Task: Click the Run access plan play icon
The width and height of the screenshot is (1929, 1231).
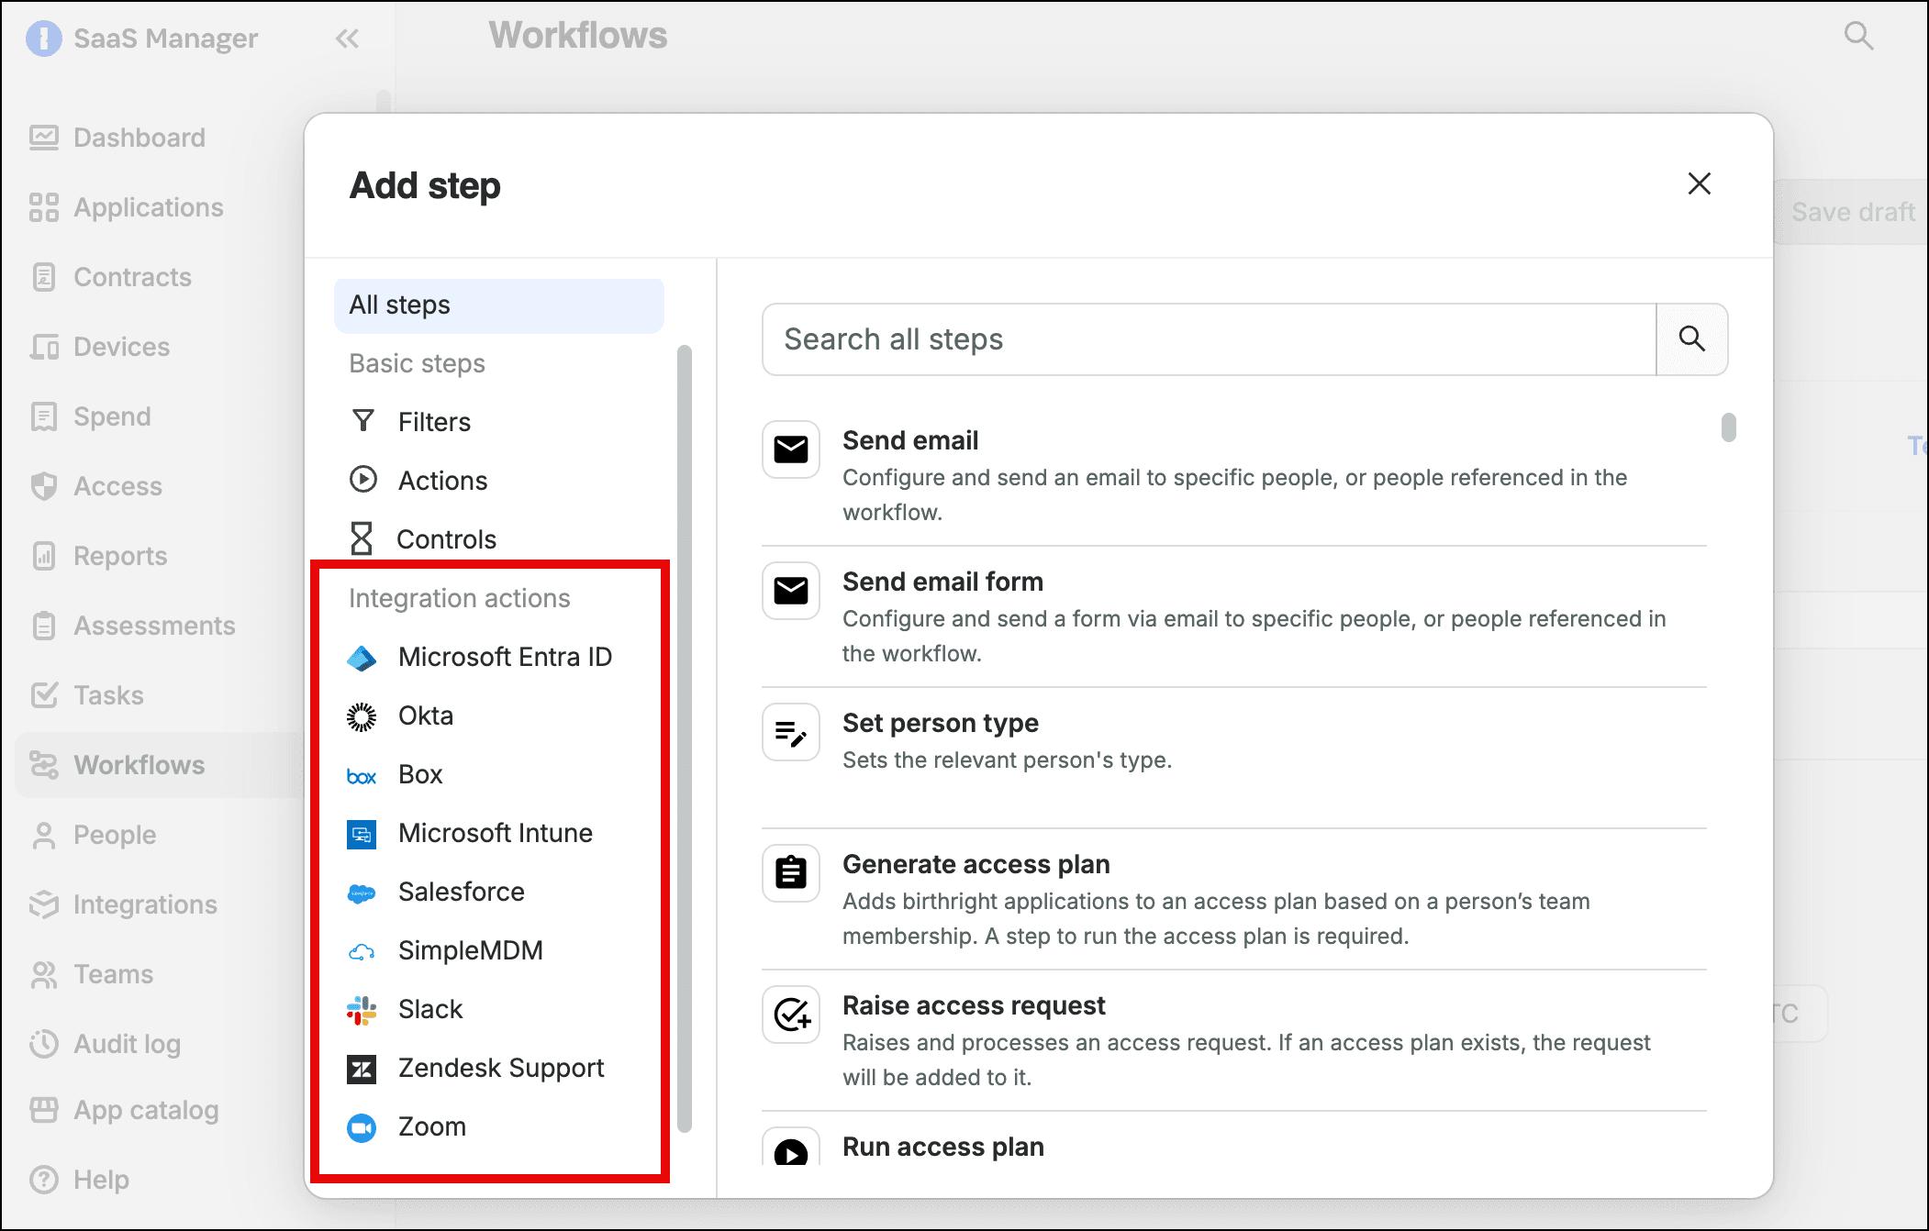Action: click(x=791, y=1150)
